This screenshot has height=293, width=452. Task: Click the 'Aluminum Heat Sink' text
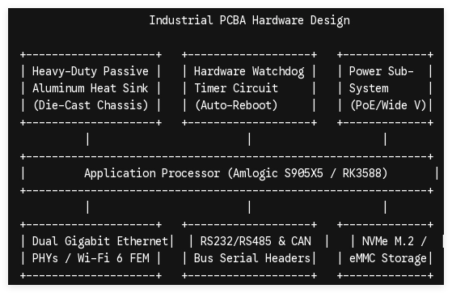(x=91, y=88)
